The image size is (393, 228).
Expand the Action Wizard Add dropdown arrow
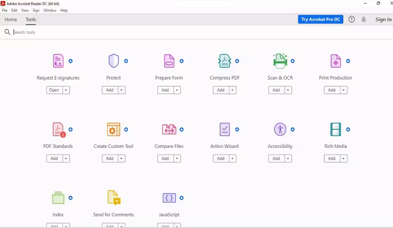click(232, 159)
